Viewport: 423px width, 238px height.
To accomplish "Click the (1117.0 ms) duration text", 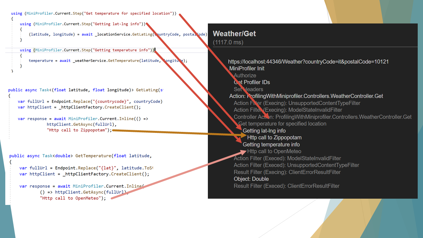I will coord(228,42).
